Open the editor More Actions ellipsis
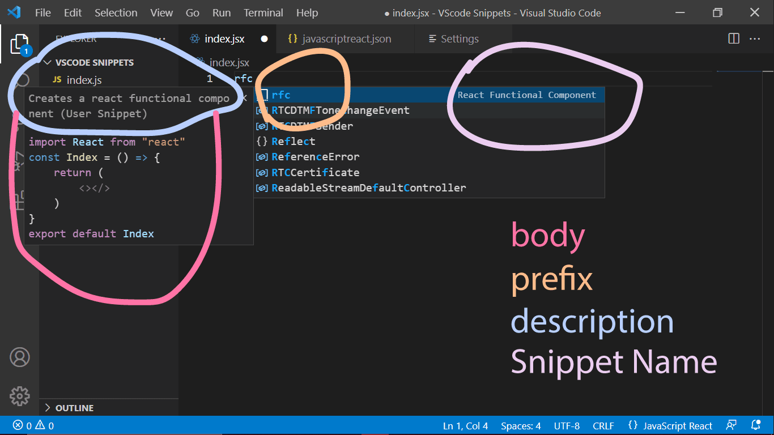The width and height of the screenshot is (774, 435). [755, 39]
